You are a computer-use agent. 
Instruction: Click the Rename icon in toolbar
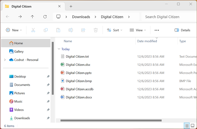(71, 30)
